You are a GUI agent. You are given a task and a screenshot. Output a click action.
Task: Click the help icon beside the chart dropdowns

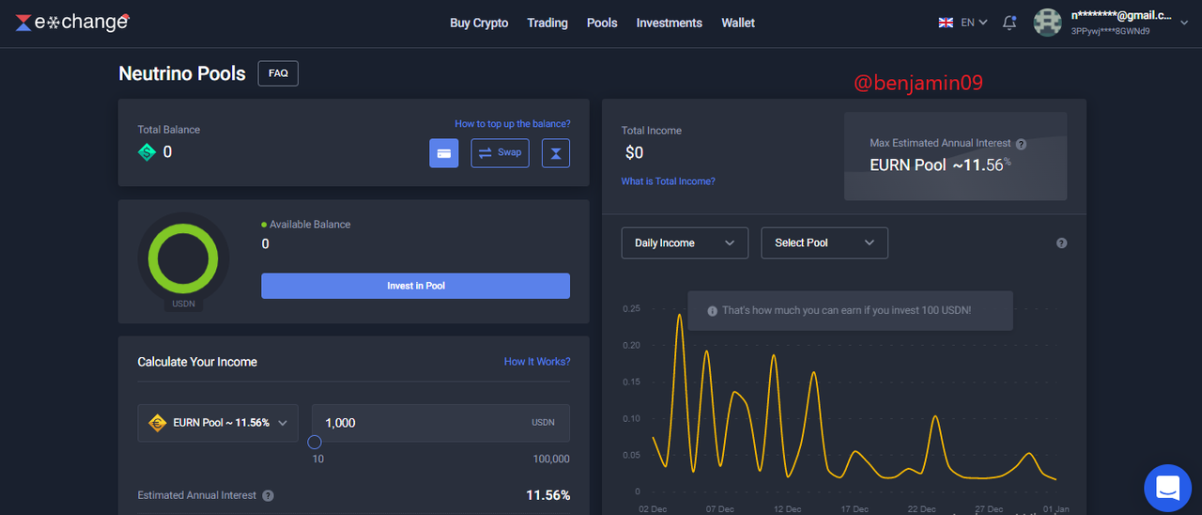click(1061, 243)
